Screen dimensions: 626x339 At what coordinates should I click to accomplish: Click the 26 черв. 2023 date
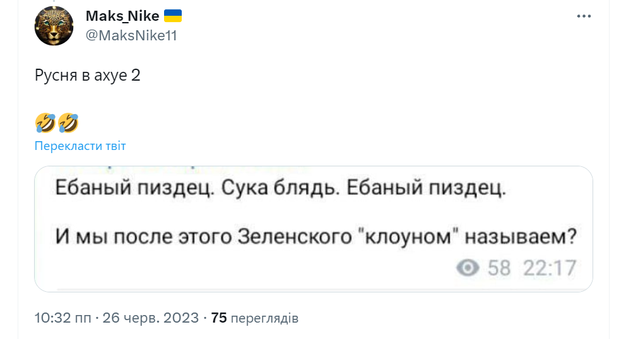pyautogui.click(x=151, y=318)
